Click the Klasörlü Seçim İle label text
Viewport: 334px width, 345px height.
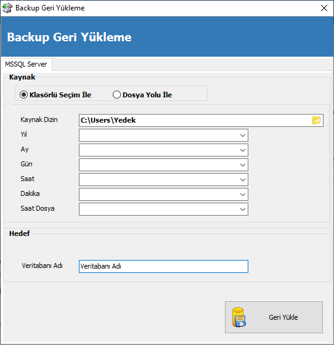click(60, 95)
